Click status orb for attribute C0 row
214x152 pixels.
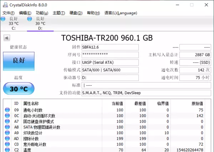pyautogui.click(x=7, y=144)
